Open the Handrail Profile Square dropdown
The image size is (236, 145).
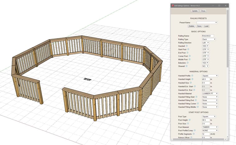click(210, 76)
